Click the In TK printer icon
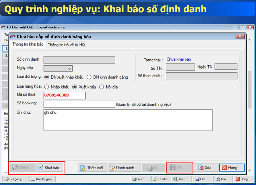 pyautogui.click(x=134, y=179)
